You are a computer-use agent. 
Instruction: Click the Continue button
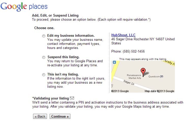coord(60,116)
